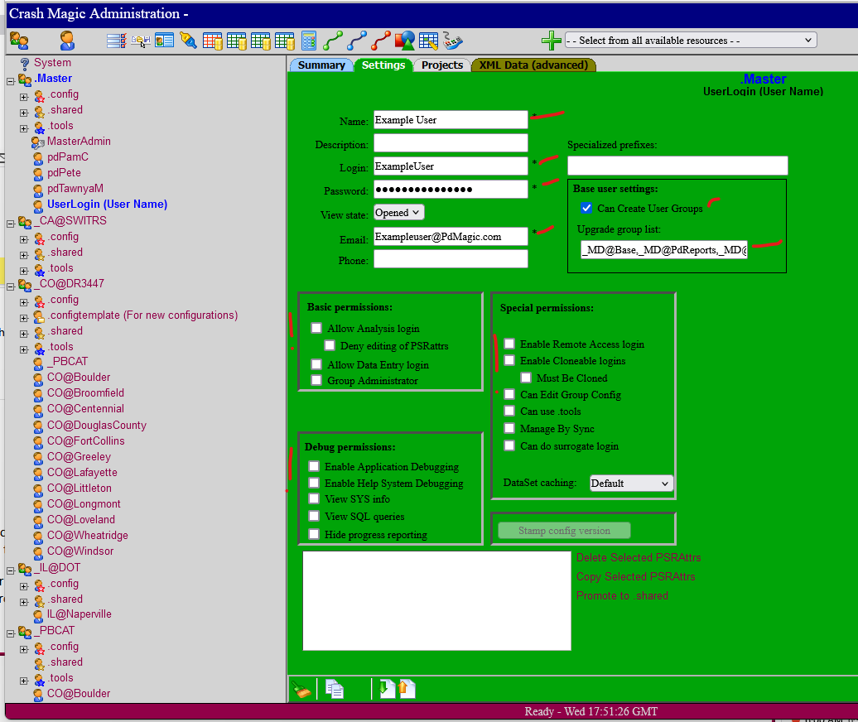Click the green table icon beside the calculator
The width and height of the screenshot is (858, 722).
pos(285,41)
